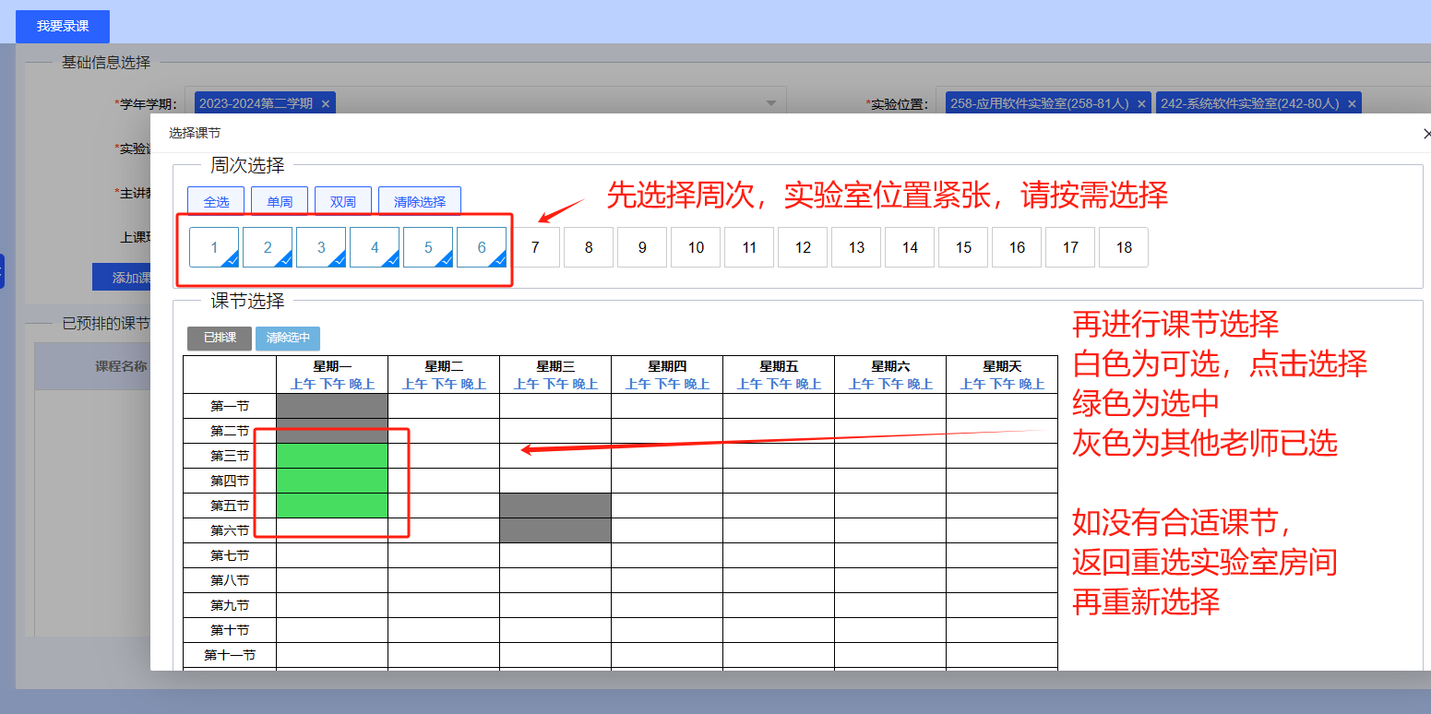Close the 选择课节 dialog
The image size is (1431, 714).
[x=1426, y=134]
